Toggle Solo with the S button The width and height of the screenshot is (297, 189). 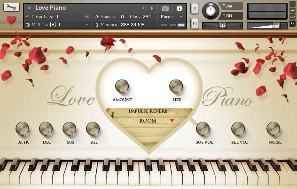pos(195,10)
